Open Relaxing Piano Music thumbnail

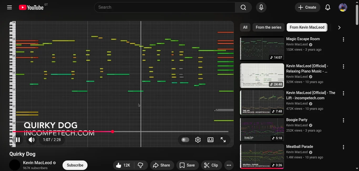pyautogui.click(x=262, y=76)
